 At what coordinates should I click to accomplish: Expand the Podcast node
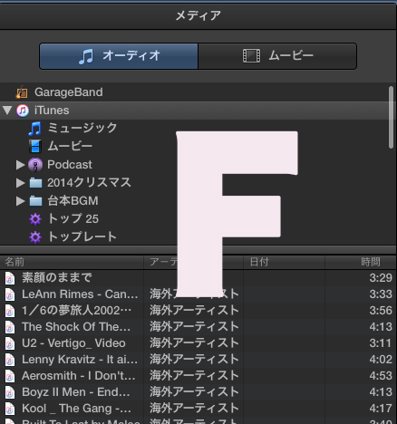[x=20, y=165]
